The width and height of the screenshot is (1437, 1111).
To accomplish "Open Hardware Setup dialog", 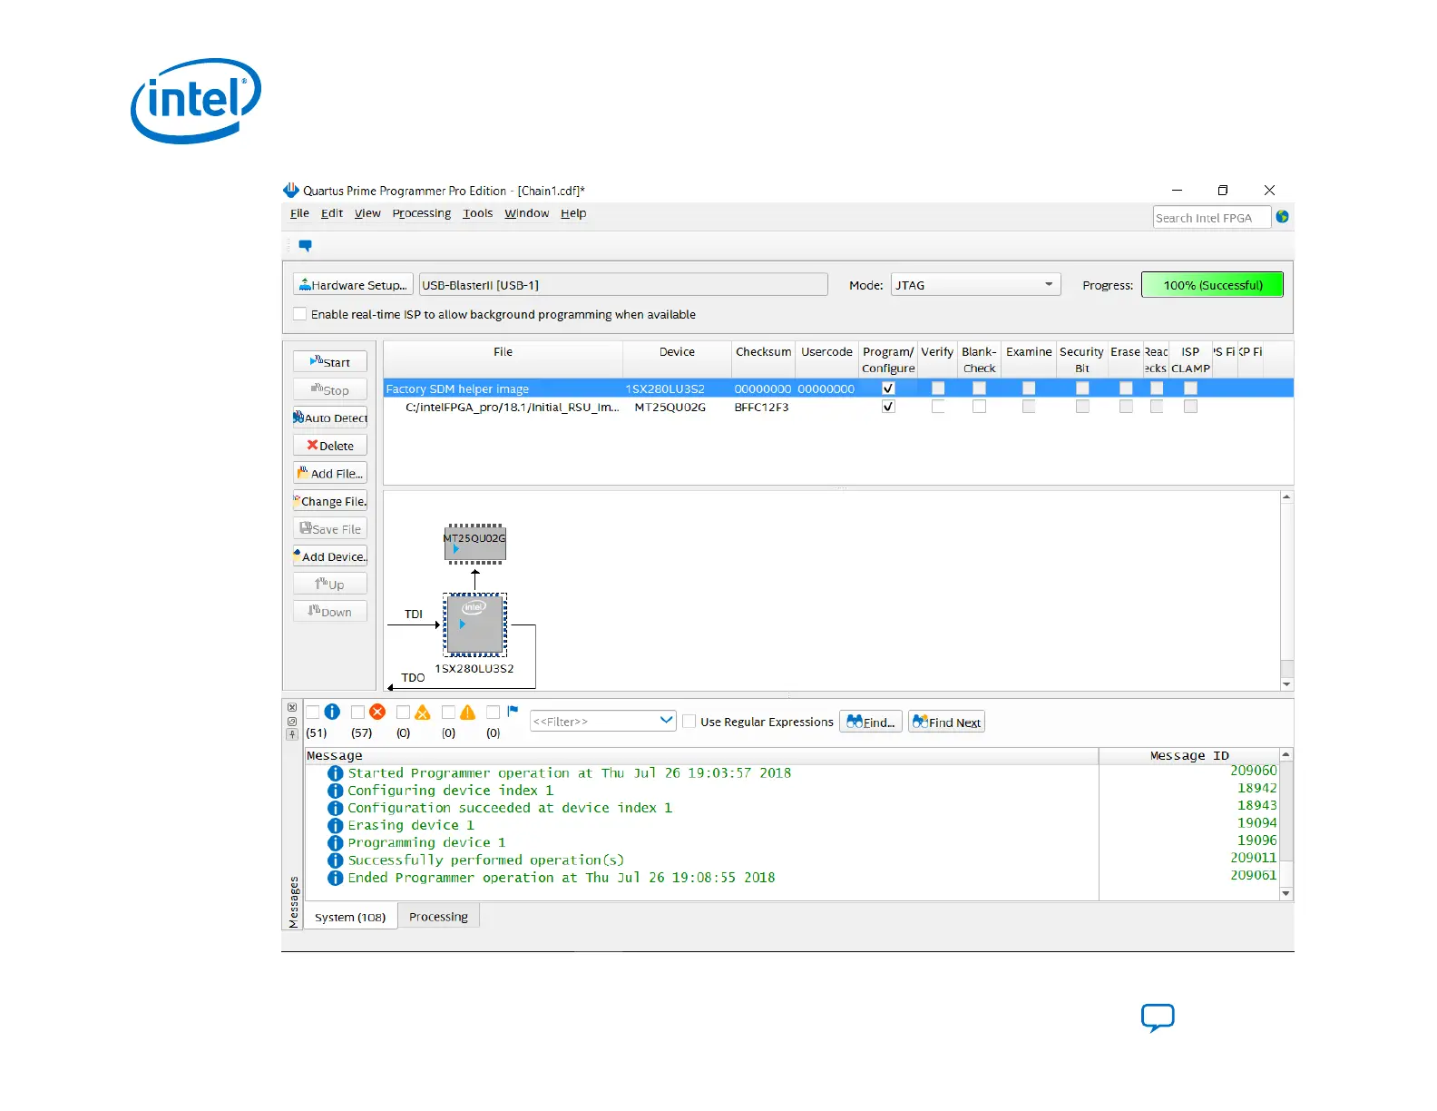I will tap(353, 285).
